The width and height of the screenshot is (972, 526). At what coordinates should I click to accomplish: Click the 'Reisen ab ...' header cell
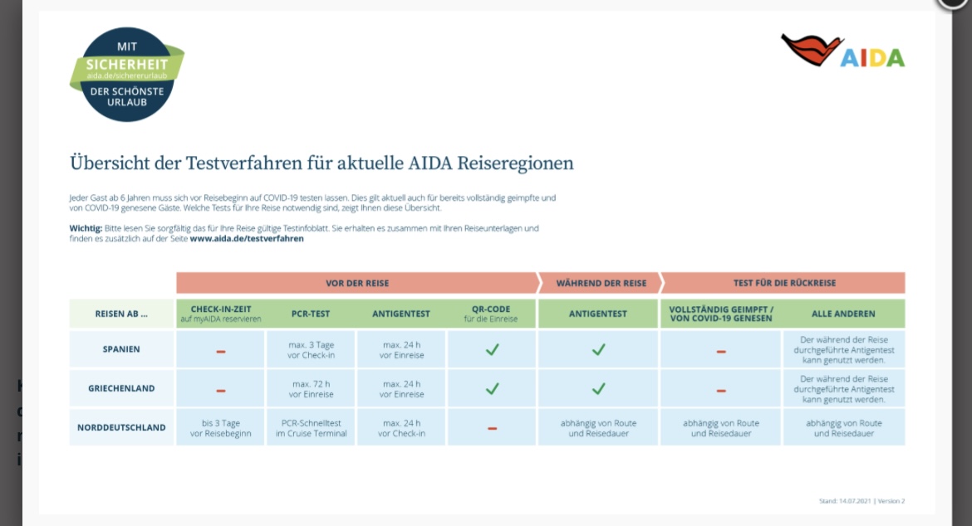(121, 314)
